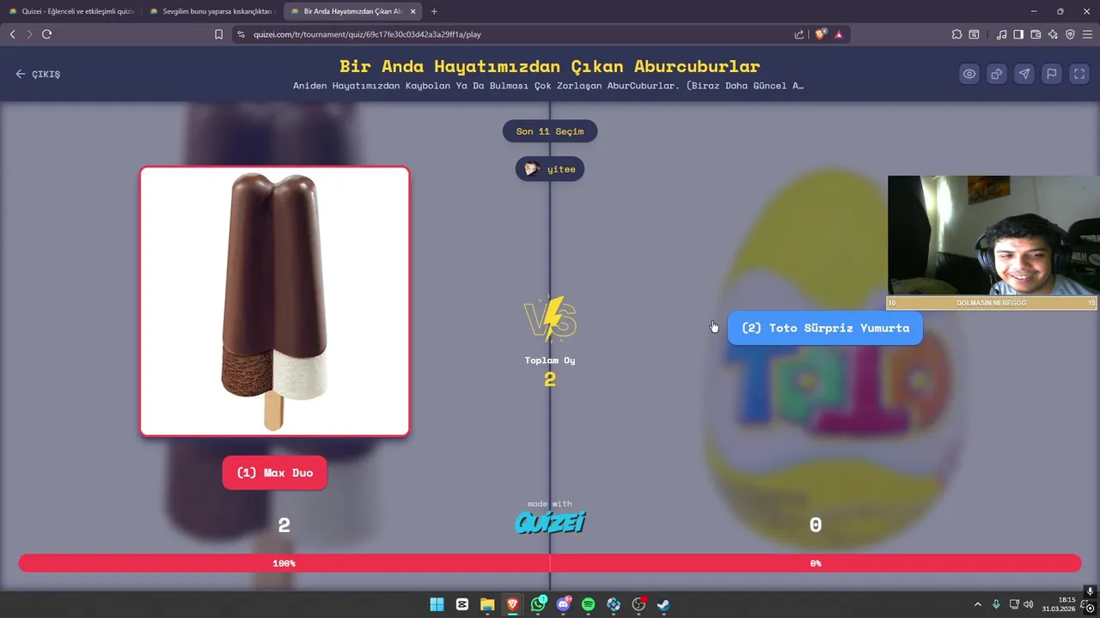Viewport: 1100px width, 618px height.
Task: Click the flag report icon
Action: tap(1052, 74)
